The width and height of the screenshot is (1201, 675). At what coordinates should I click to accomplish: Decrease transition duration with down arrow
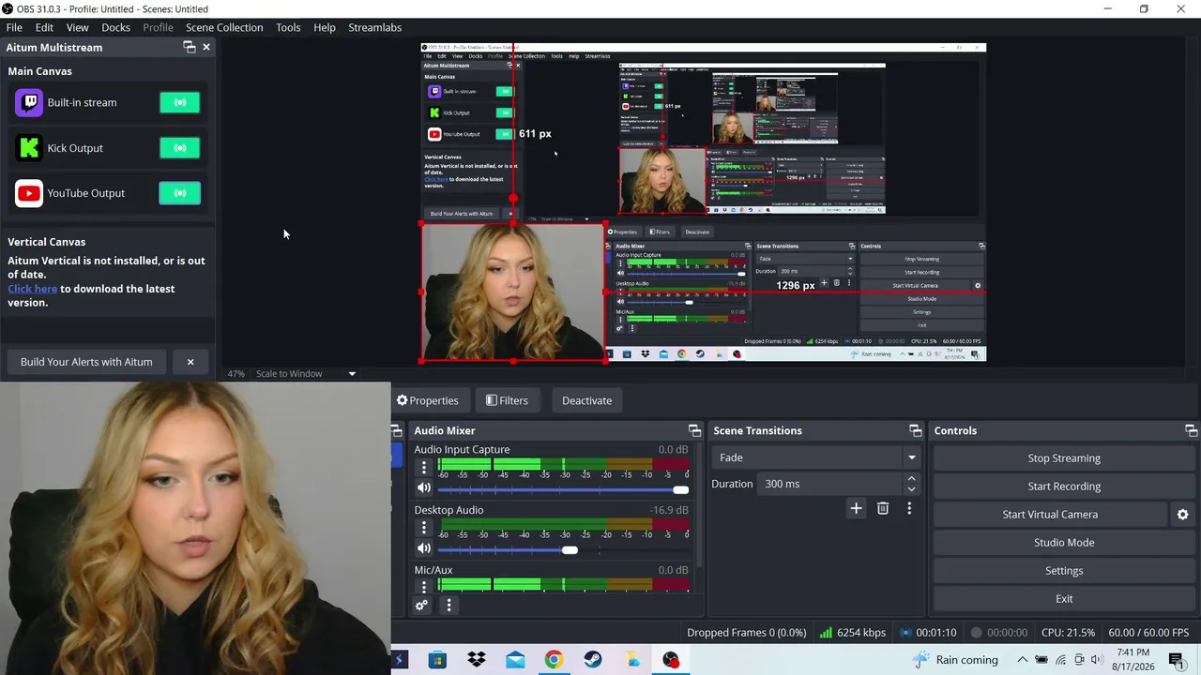click(911, 489)
